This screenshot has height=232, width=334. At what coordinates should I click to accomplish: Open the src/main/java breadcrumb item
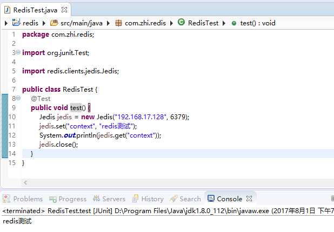tap(82, 23)
